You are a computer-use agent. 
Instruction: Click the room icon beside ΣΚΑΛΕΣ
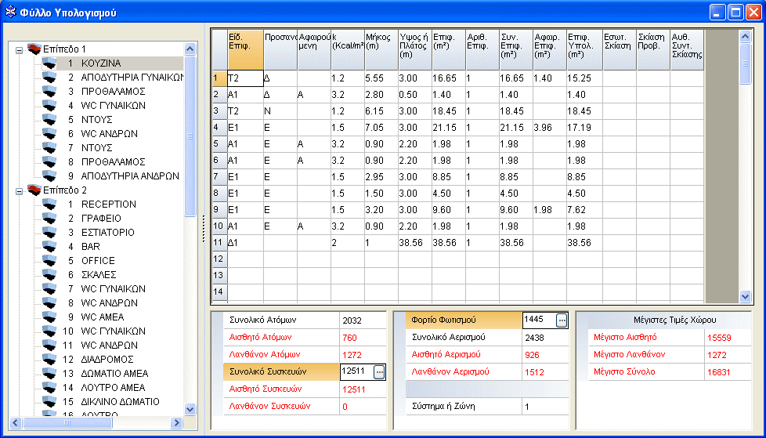coord(49,275)
